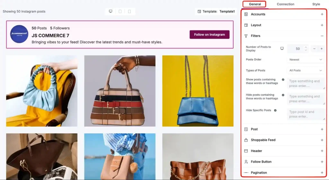Increase post count with plus button
329x180 pixels.
click(x=321, y=49)
